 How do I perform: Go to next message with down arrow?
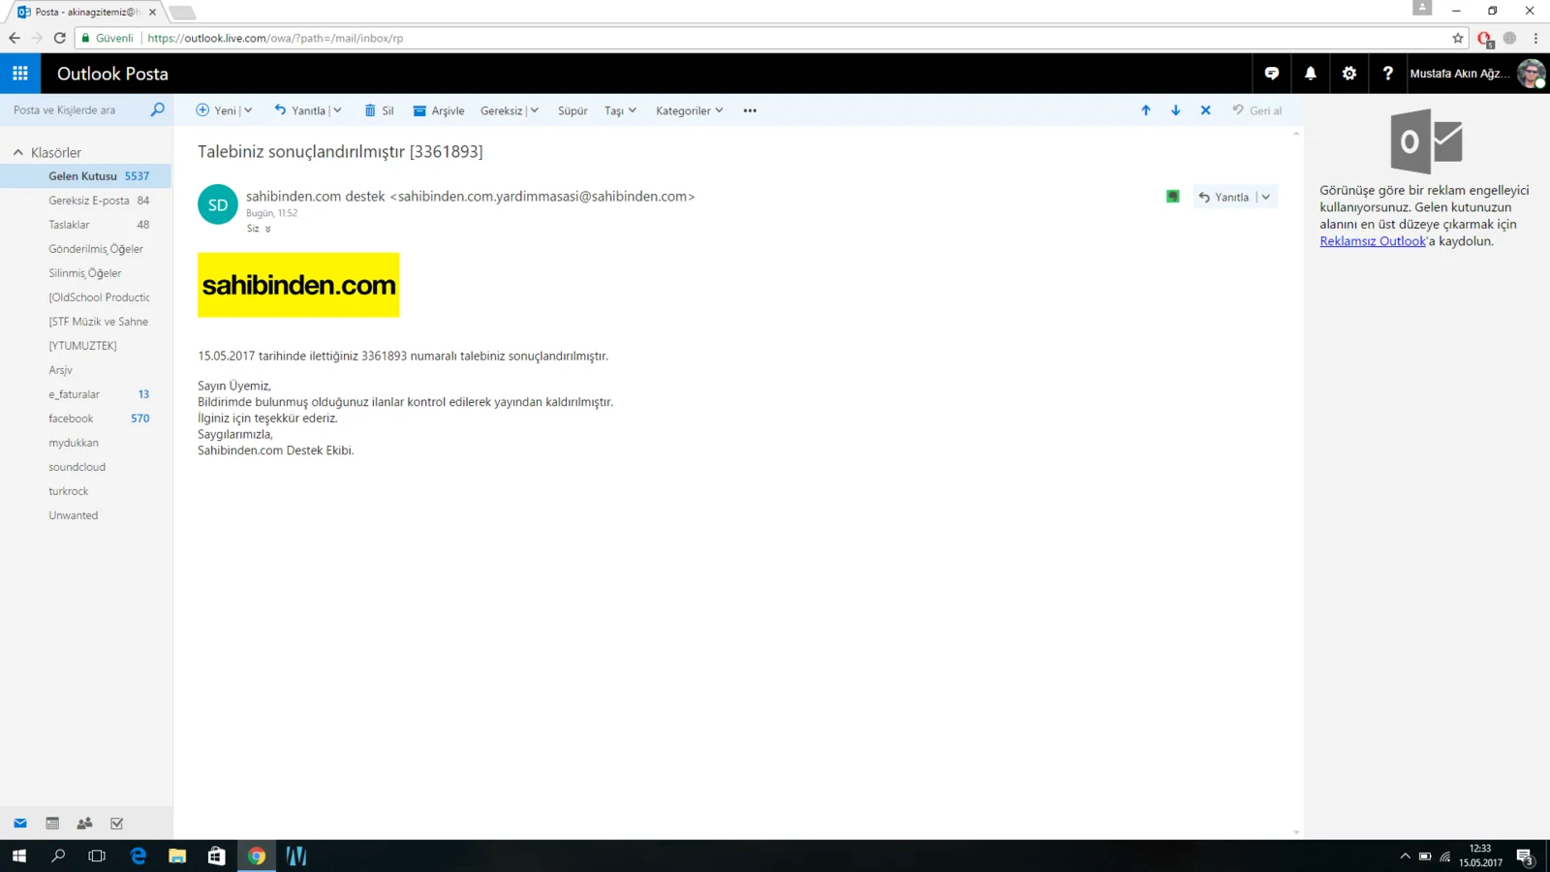[x=1175, y=110]
